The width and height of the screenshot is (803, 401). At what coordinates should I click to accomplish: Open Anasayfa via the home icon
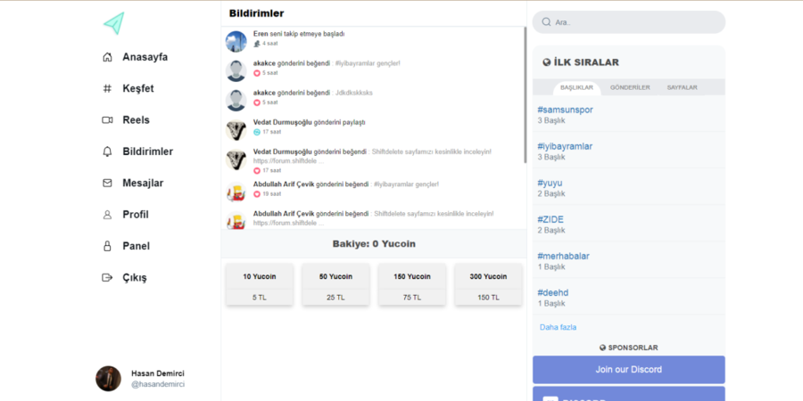point(107,57)
